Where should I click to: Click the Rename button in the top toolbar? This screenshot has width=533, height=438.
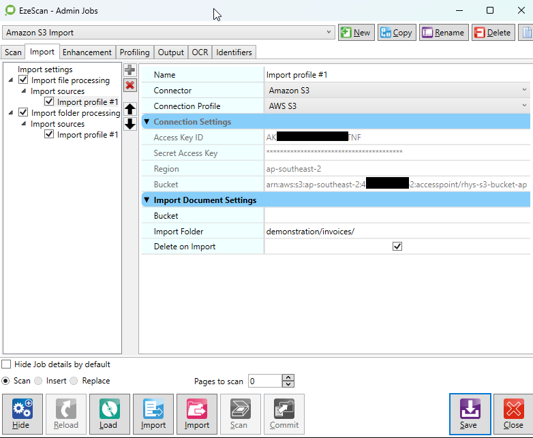(442, 33)
